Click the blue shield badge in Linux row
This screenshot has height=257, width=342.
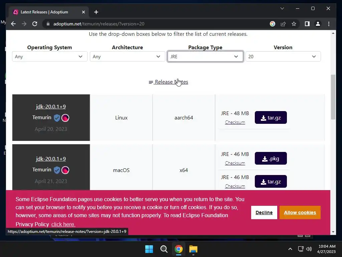click(57, 118)
